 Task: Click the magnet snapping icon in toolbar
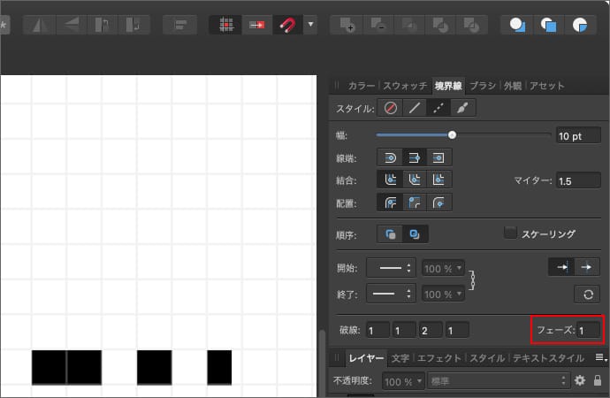[286, 25]
